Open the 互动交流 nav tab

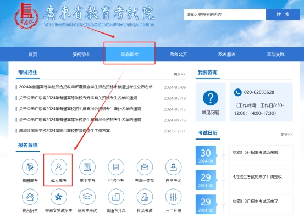(276, 54)
